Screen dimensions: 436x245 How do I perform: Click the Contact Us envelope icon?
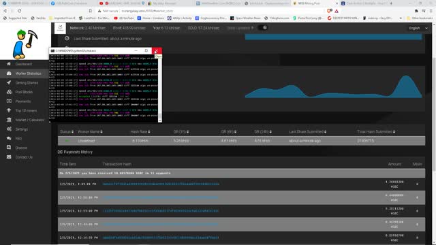pyautogui.click(x=9, y=157)
